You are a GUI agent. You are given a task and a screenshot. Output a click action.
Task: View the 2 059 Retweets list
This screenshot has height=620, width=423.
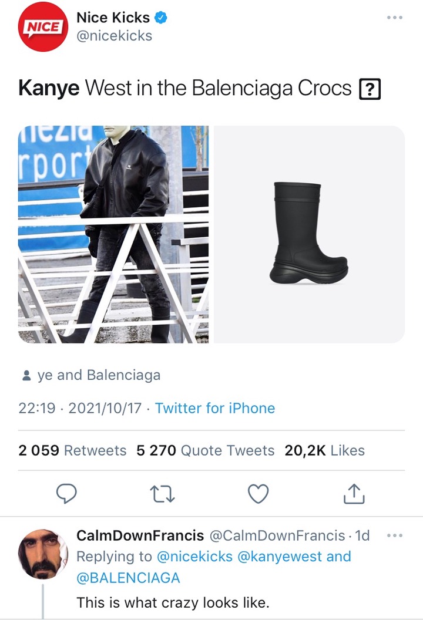click(x=72, y=450)
